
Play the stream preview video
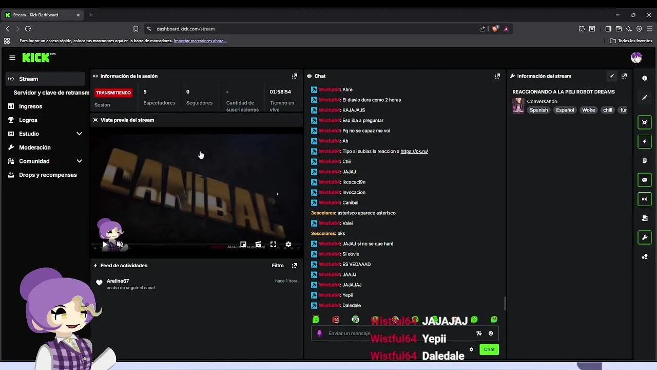coord(105,245)
